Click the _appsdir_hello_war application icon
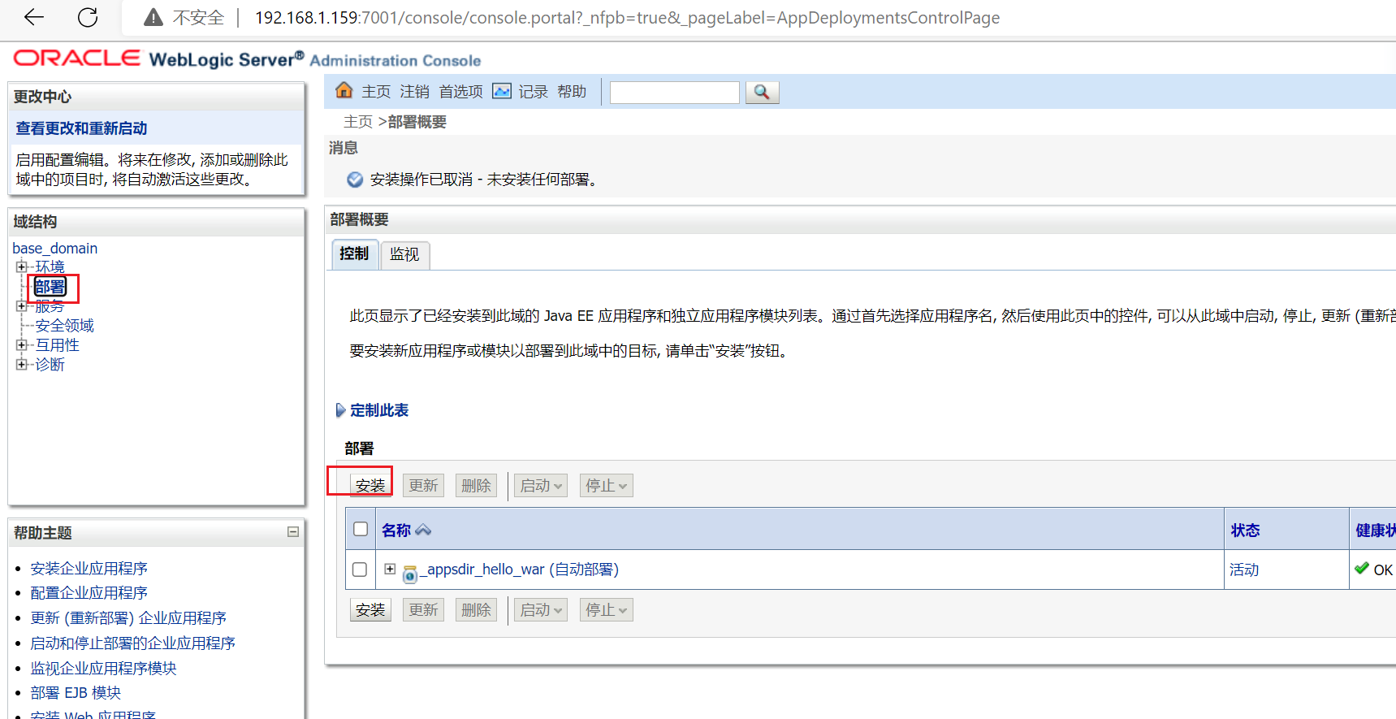 410,574
